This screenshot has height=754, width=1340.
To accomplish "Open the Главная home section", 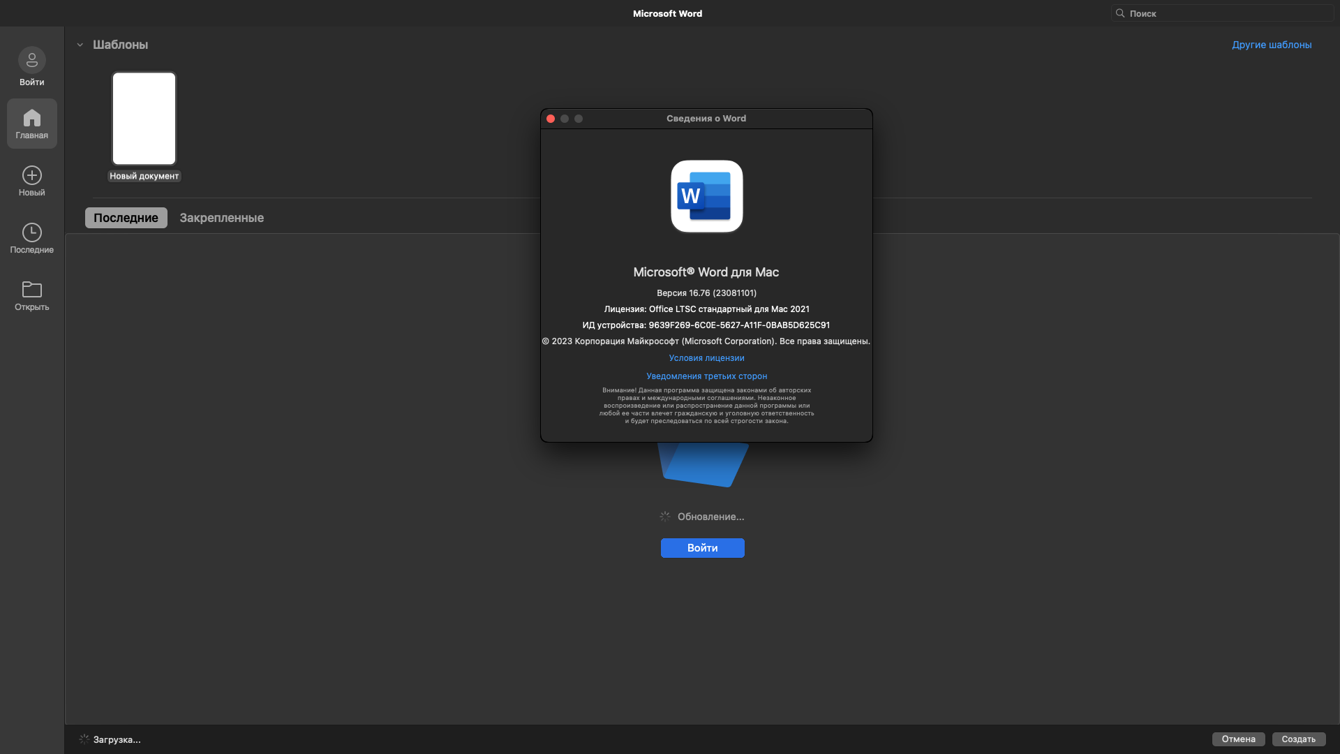I will [x=32, y=124].
